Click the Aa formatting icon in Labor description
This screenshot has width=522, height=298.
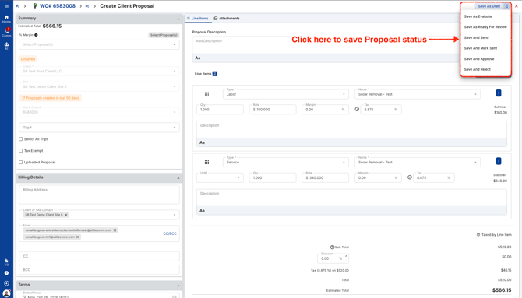[x=202, y=142]
